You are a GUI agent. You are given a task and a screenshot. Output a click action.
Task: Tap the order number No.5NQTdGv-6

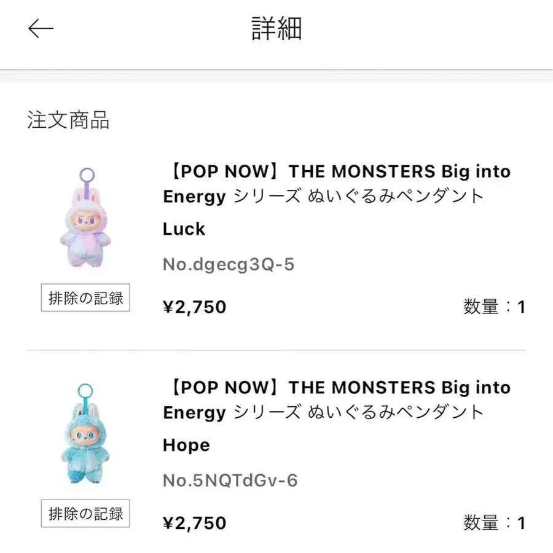click(230, 480)
